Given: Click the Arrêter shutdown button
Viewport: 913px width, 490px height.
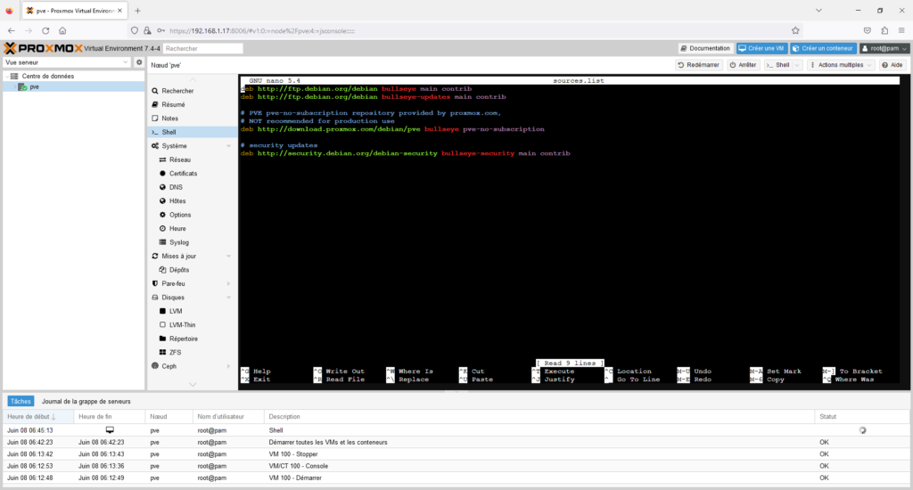Looking at the screenshot, I should (743, 65).
